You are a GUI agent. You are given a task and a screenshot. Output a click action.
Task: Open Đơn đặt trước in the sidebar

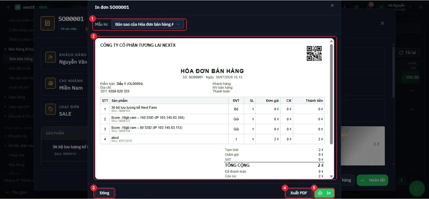[20, 68]
